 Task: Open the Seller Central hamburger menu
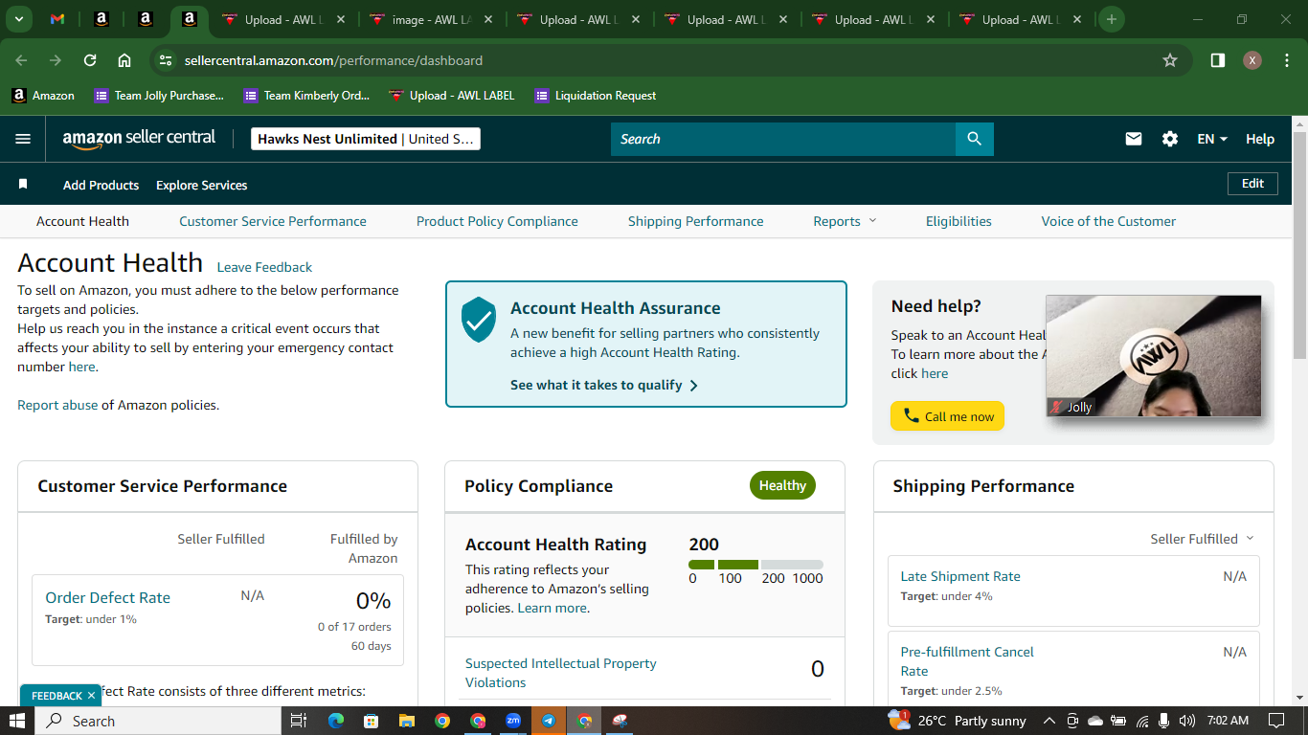(23, 139)
